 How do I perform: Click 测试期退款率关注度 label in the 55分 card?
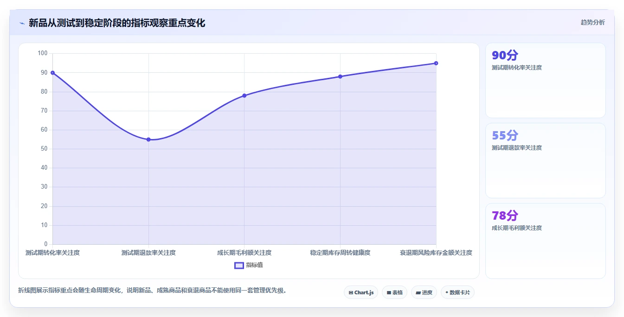(517, 148)
